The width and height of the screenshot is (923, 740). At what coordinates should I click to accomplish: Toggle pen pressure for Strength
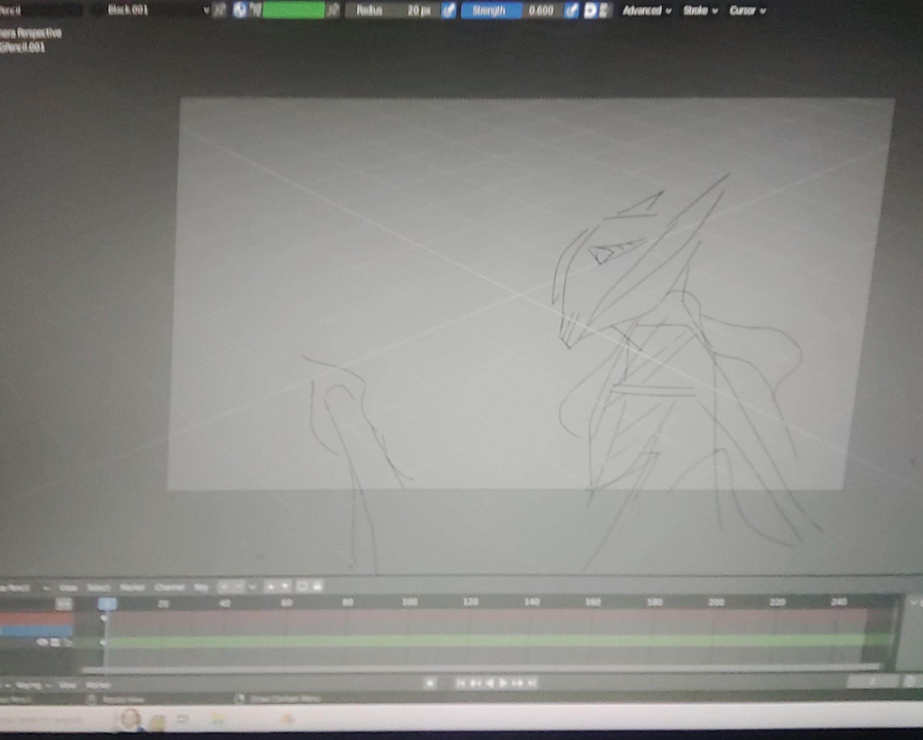pyautogui.click(x=571, y=10)
